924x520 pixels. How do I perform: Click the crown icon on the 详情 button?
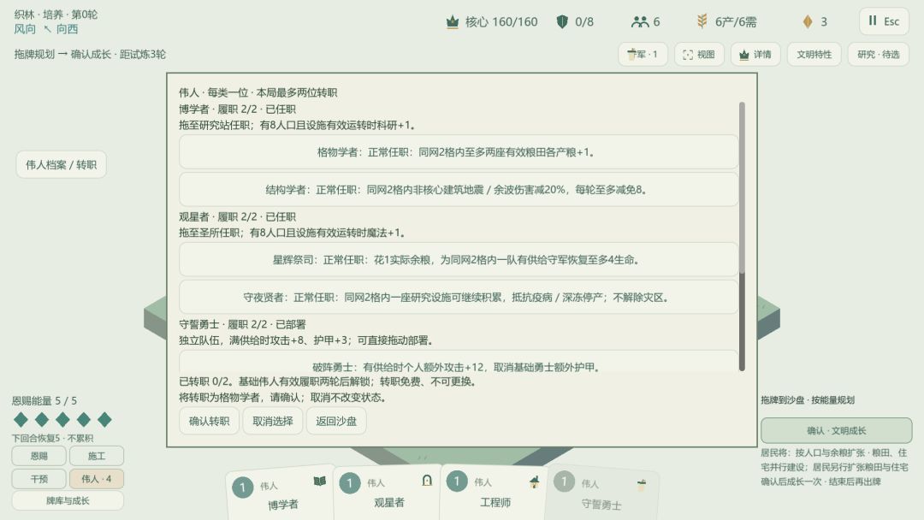(744, 55)
